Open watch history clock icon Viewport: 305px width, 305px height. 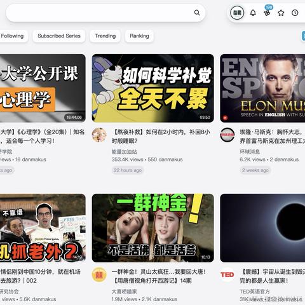295,13
